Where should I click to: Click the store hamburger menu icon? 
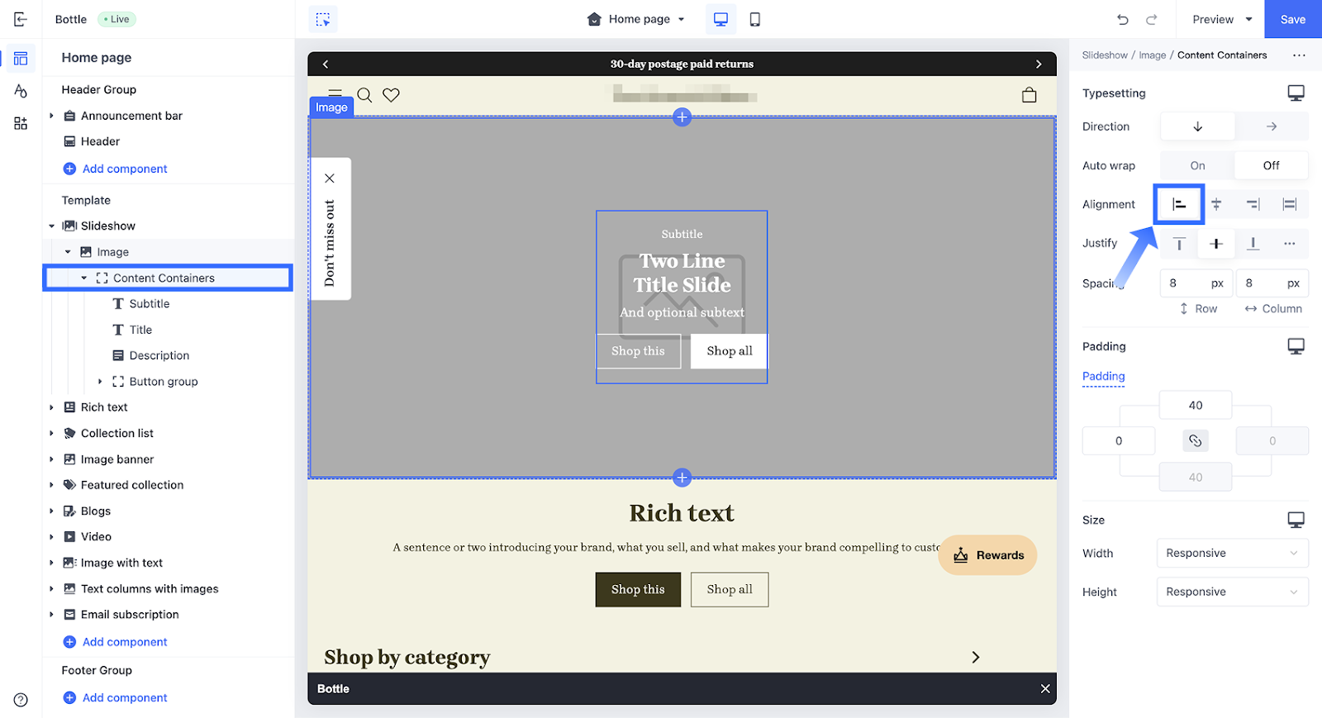pyautogui.click(x=335, y=93)
